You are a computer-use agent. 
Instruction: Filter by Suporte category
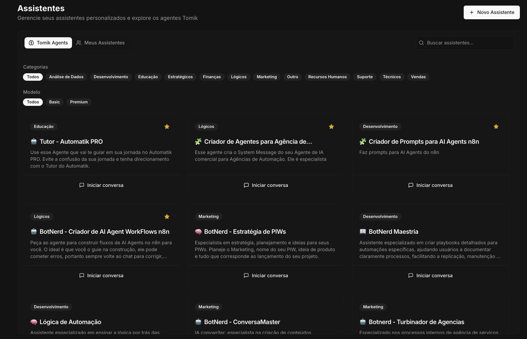point(365,77)
